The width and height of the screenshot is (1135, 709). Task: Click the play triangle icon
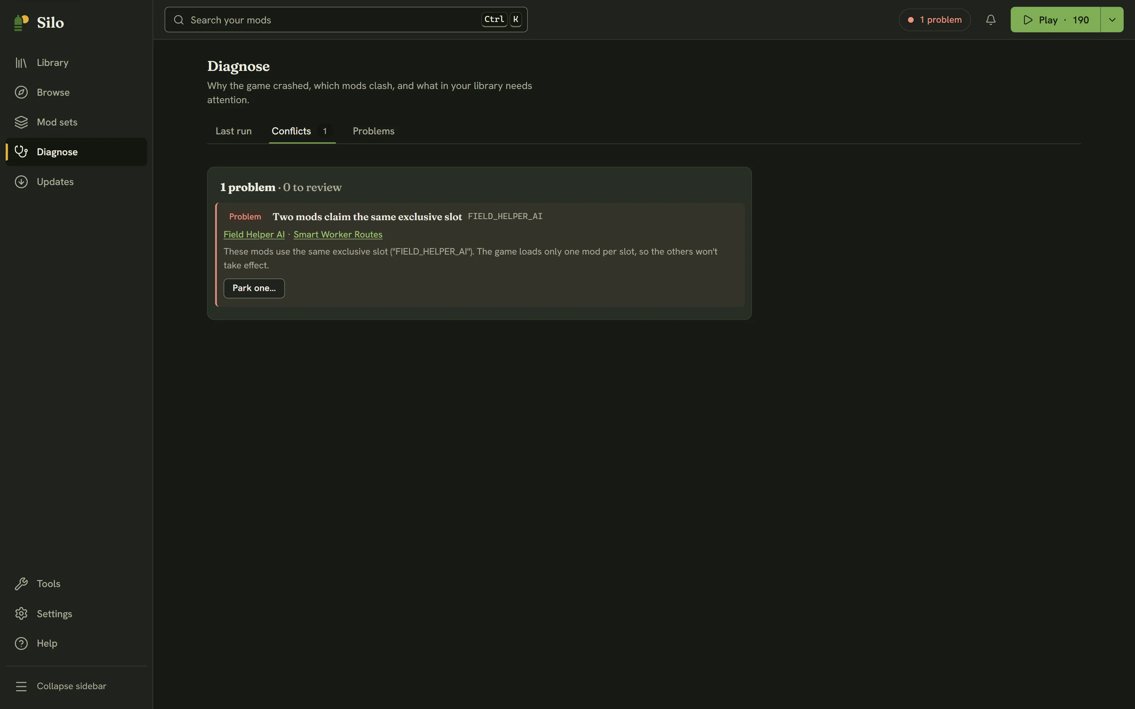pos(1028,20)
